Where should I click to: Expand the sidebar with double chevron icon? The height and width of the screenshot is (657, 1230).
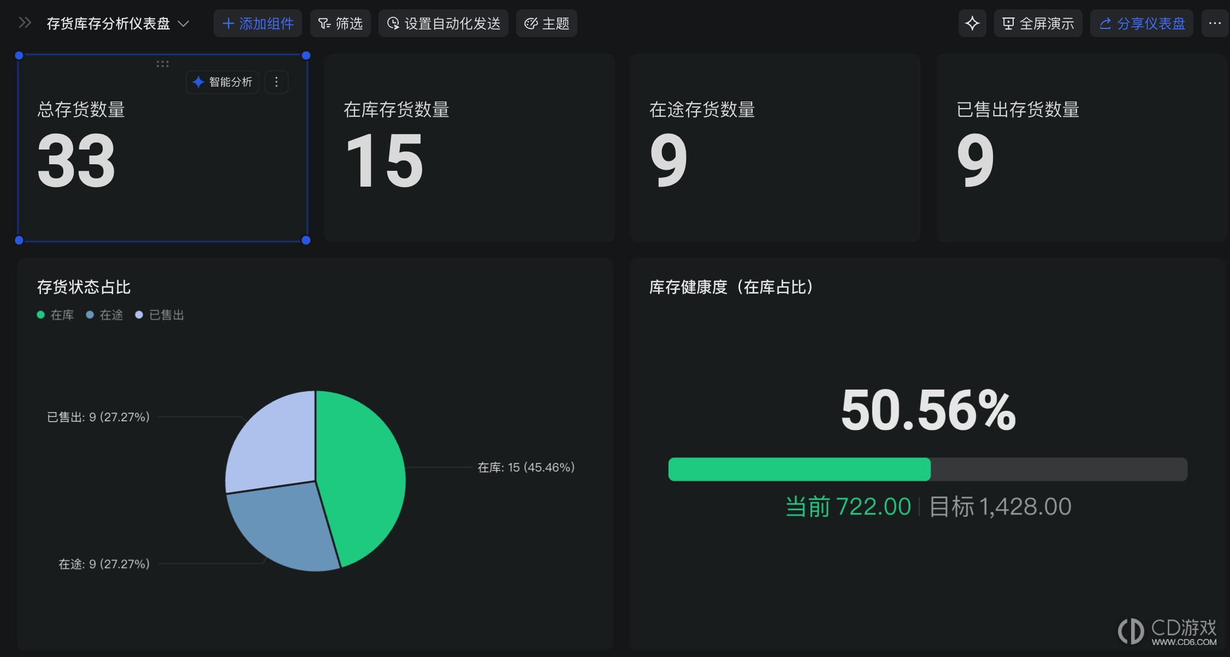pyautogui.click(x=25, y=23)
